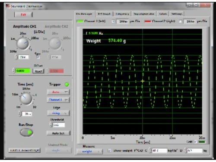
Task: Click the D coefficient input field
Action: [195, 151]
